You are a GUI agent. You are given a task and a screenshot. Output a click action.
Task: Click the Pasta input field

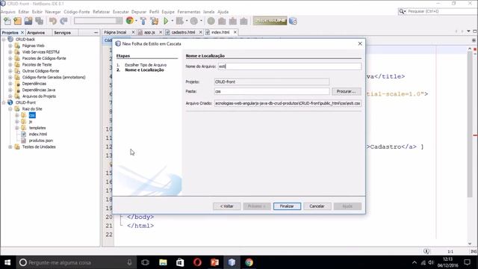point(272,91)
